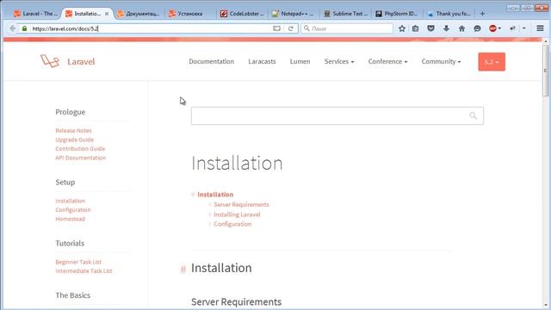Switch to the Thank you fo... tab
Image resolution: width=551 pixels, height=310 pixels.
click(x=449, y=14)
